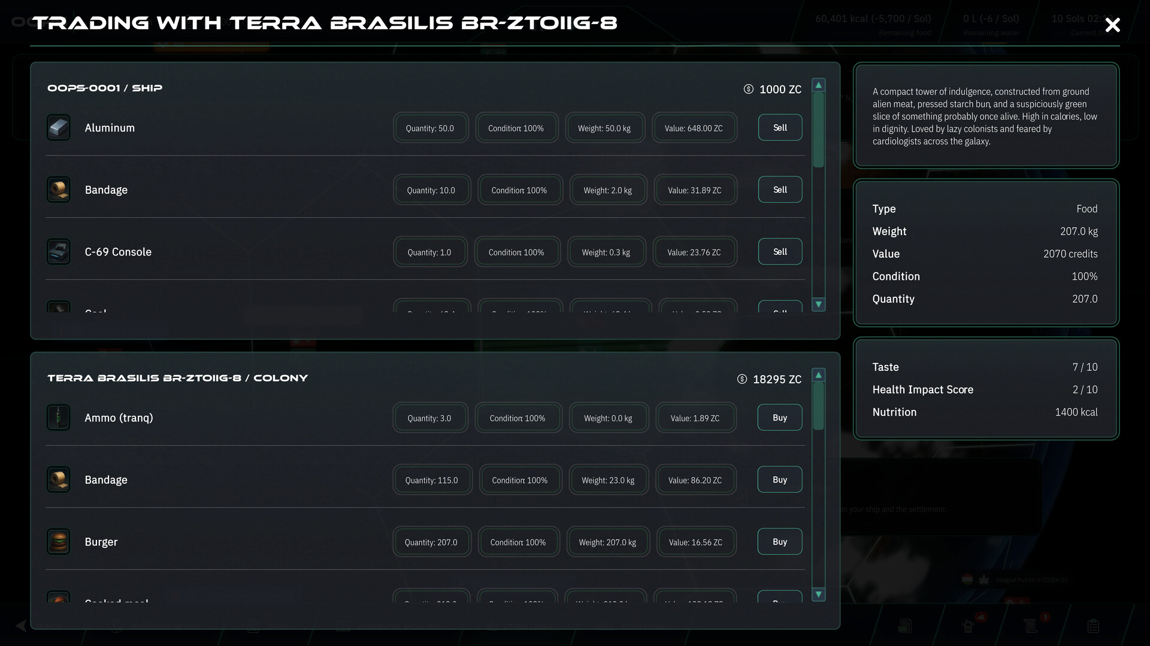Open the comms radio icon with 4 notifications
Screen dimensions: 1150x646
click(968, 626)
